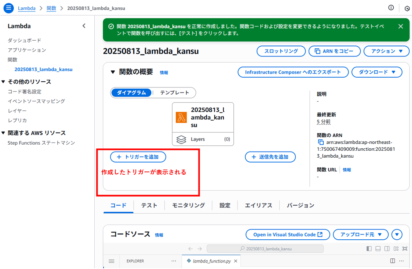Open アプリケーション in the sidebar

click(27, 50)
